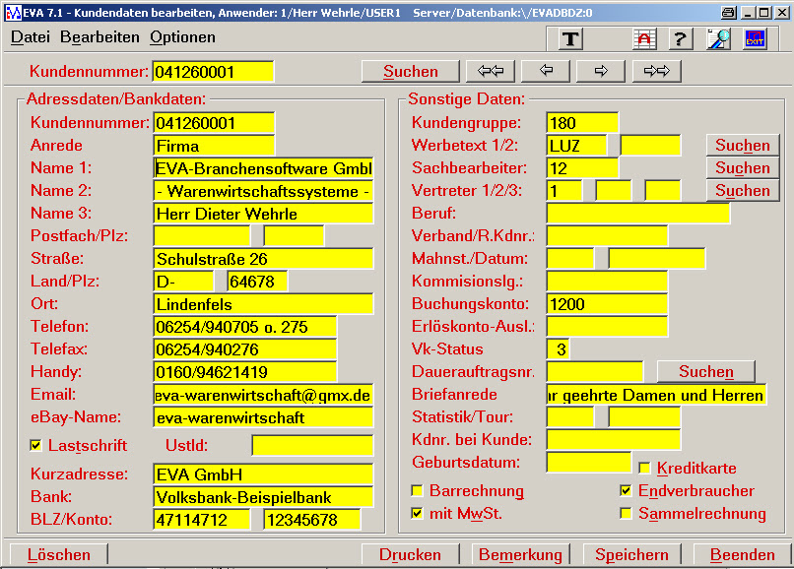This screenshot has width=794, height=569.
Task: Click the Buchungskonto field showing 1200
Action: click(x=607, y=304)
